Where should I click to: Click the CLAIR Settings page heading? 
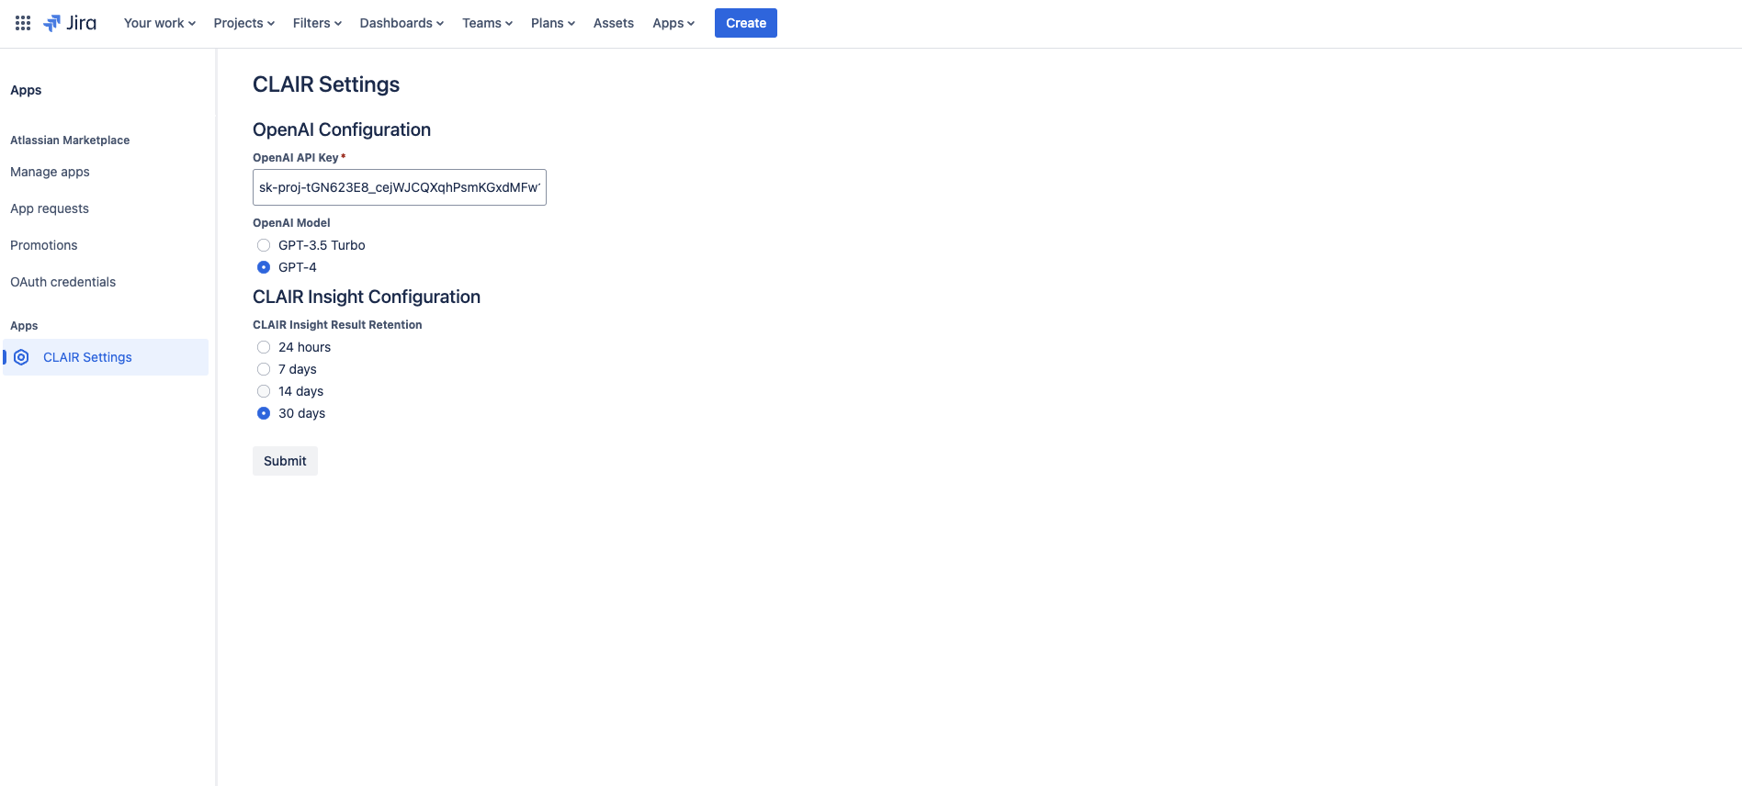[326, 84]
